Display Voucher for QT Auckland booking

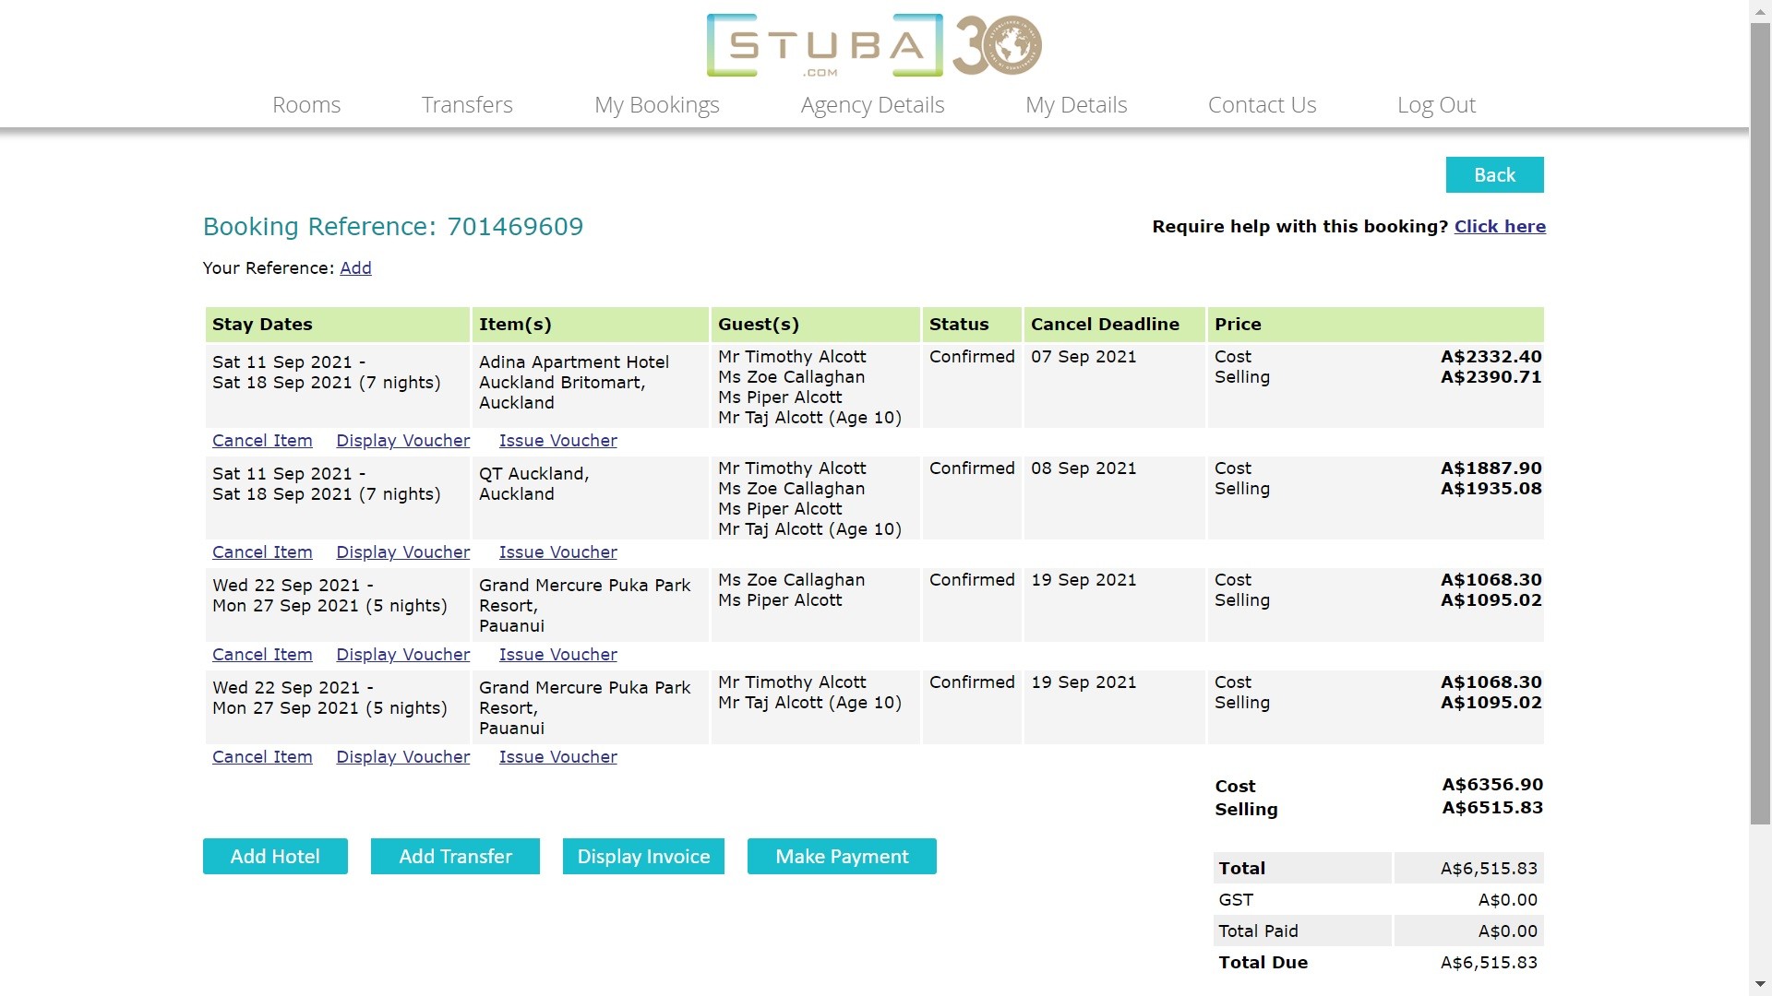pyautogui.click(x=402, y=552)
